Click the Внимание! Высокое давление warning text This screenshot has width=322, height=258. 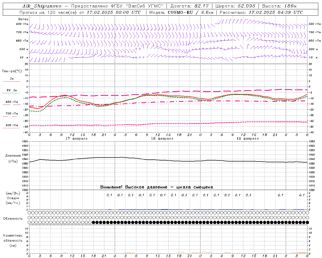(156, 187)
